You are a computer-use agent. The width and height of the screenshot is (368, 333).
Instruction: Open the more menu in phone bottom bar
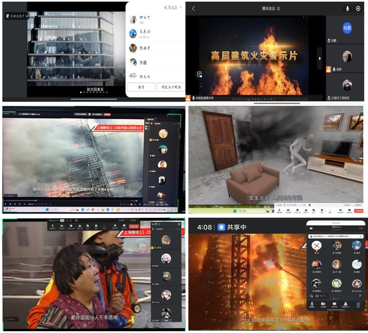click(x=358, y=304)
